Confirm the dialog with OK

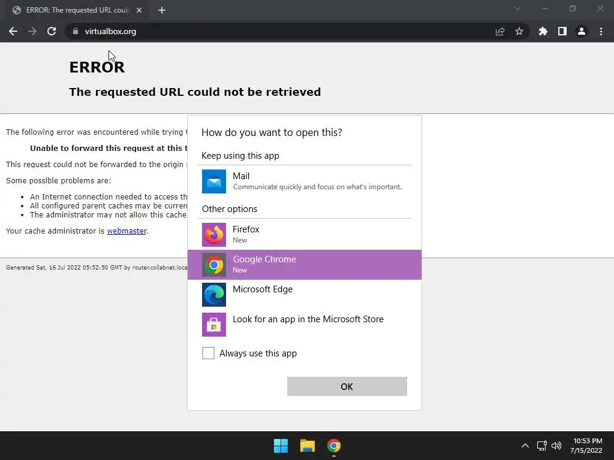click(347, 386)
